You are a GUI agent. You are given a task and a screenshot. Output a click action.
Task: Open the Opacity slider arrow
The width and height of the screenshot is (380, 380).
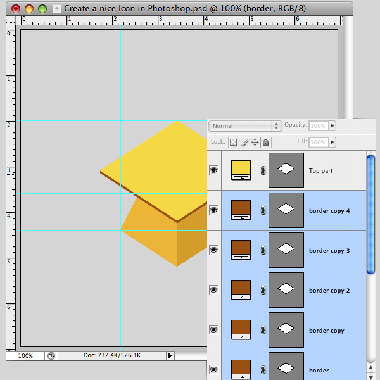(332, 126)
